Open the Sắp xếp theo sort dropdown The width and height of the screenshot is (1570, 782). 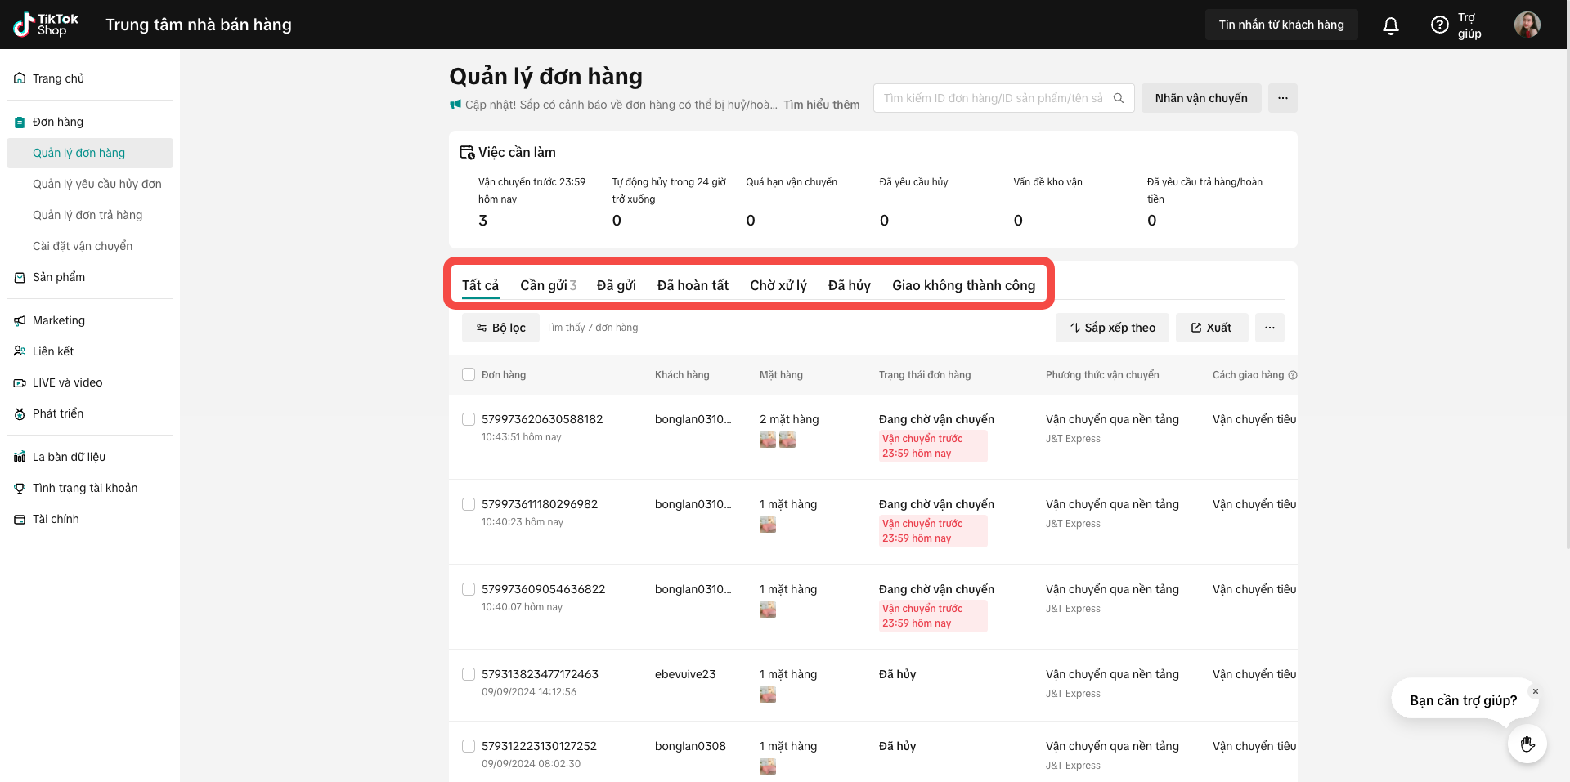click(x=1112, y=328)
